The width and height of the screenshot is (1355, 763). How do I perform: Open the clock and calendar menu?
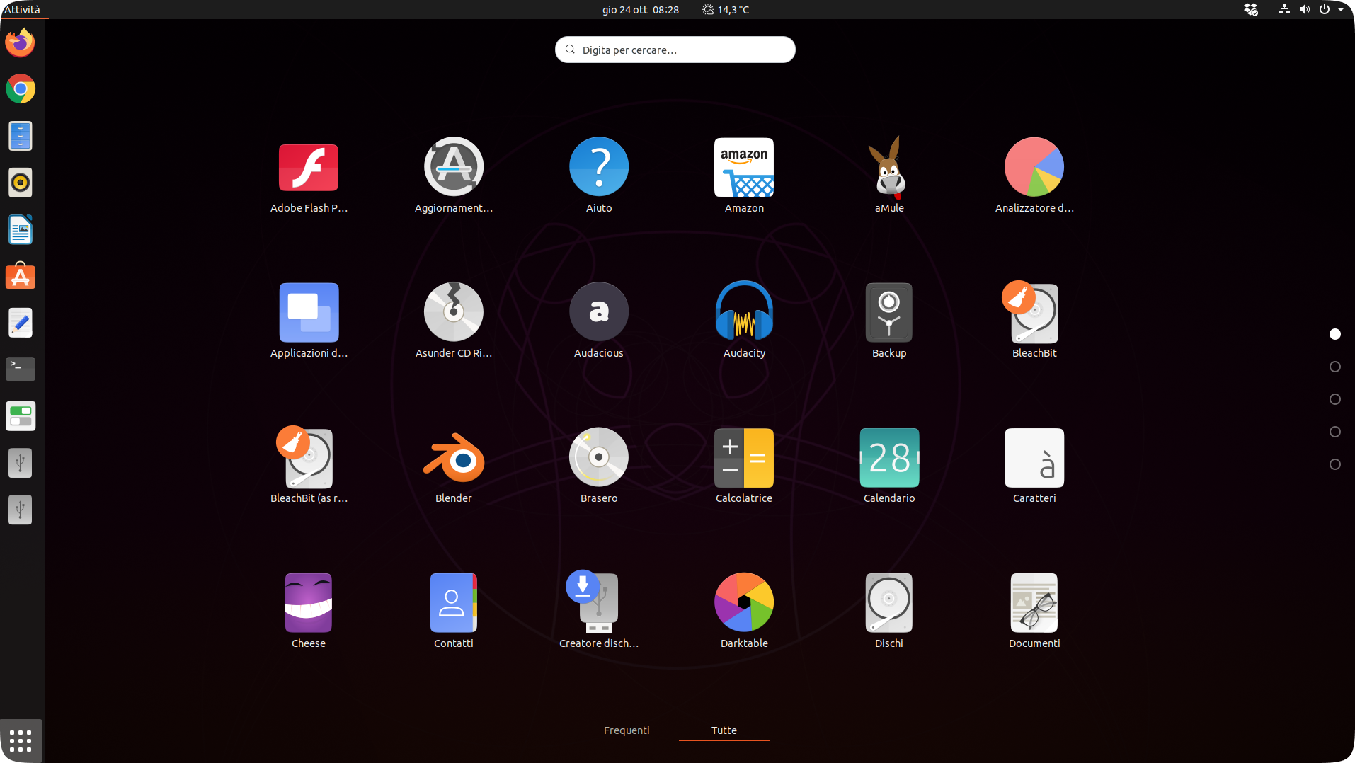coord(641,10)
